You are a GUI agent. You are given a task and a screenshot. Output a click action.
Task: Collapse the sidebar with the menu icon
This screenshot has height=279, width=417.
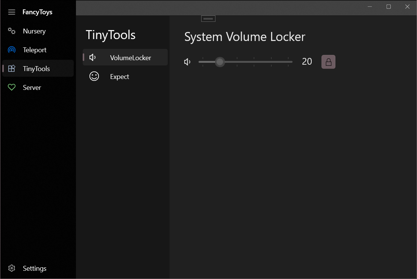[11, 12]
